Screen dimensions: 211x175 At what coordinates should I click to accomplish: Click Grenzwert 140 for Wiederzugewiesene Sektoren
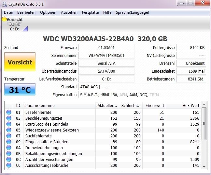(161, 130)
